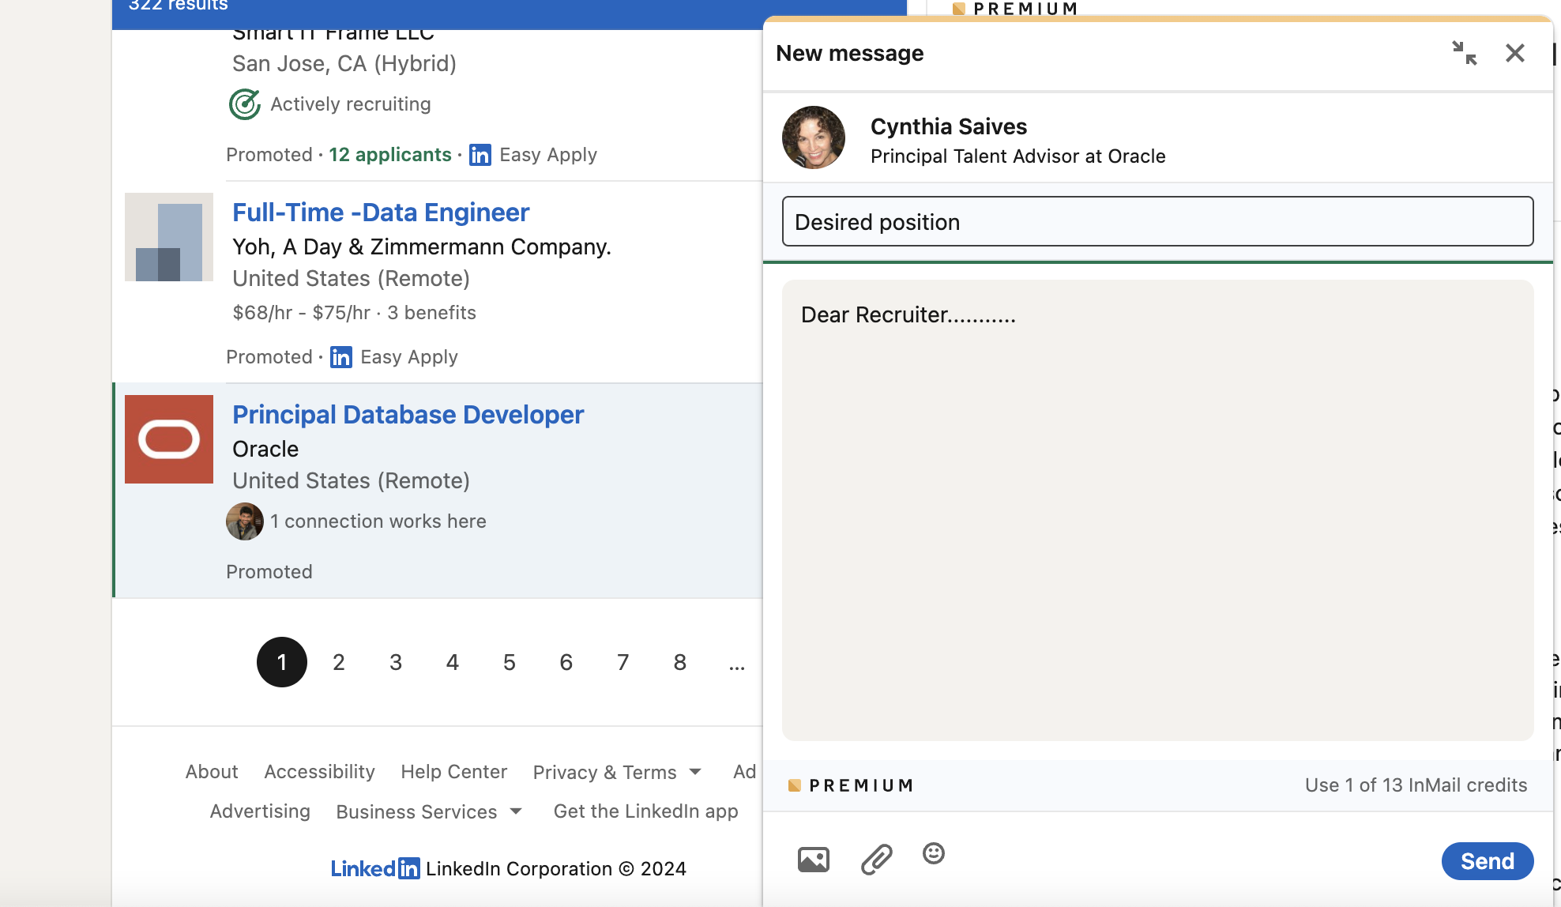Go to results page 5
The height and width of the screenshot is (907, 1561).
tap(509, 662)
